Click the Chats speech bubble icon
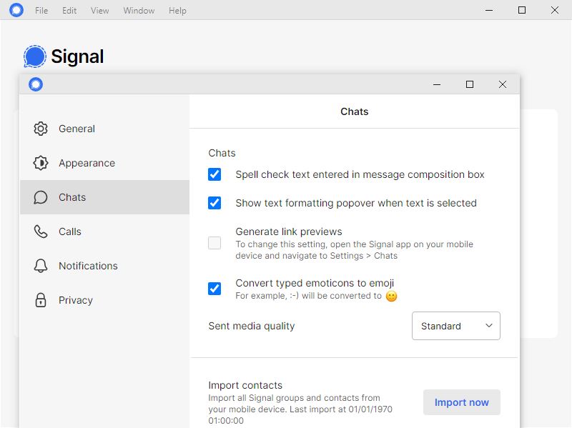 (41, 197)
